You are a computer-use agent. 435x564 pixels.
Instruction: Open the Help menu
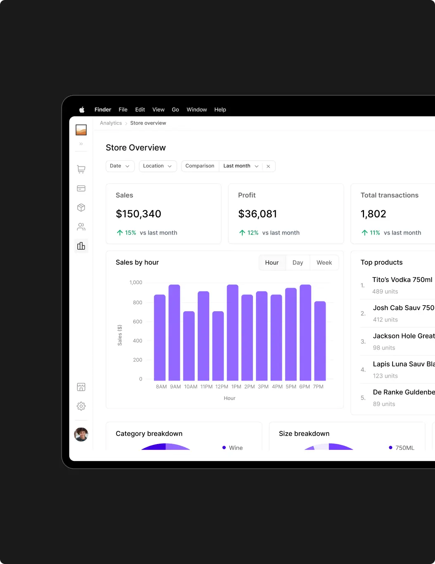220,110
